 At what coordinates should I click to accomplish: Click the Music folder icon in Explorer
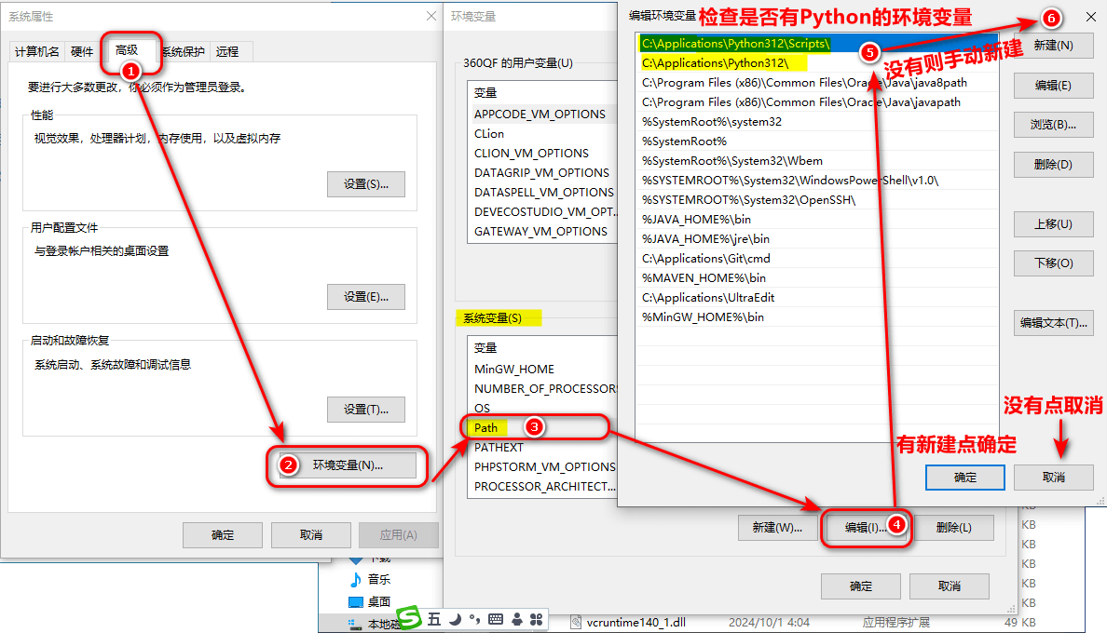[x=355, y=579]
